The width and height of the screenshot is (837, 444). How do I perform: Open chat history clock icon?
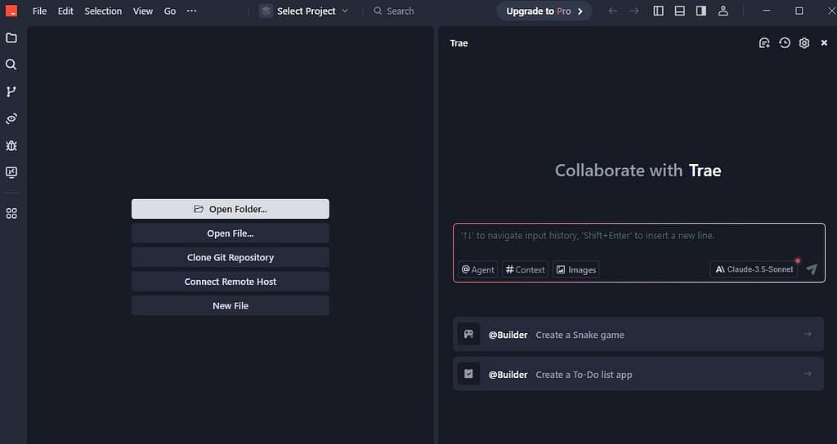click(x=785, y=43)
